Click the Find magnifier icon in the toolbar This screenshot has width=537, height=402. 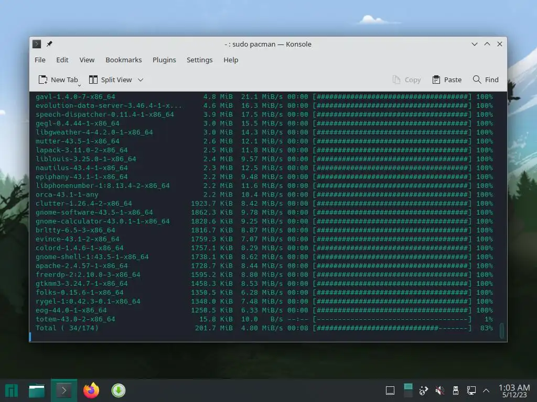tap(477, 80)
